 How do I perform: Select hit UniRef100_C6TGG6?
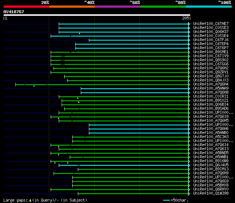pos(211,64)
